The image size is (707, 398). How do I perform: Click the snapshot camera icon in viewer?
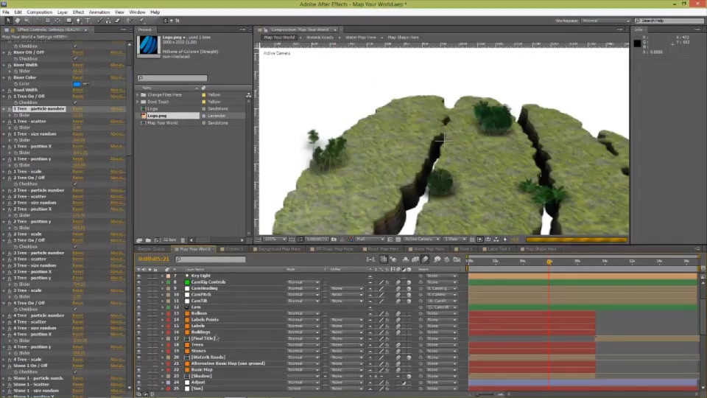[x=334, y=239]
